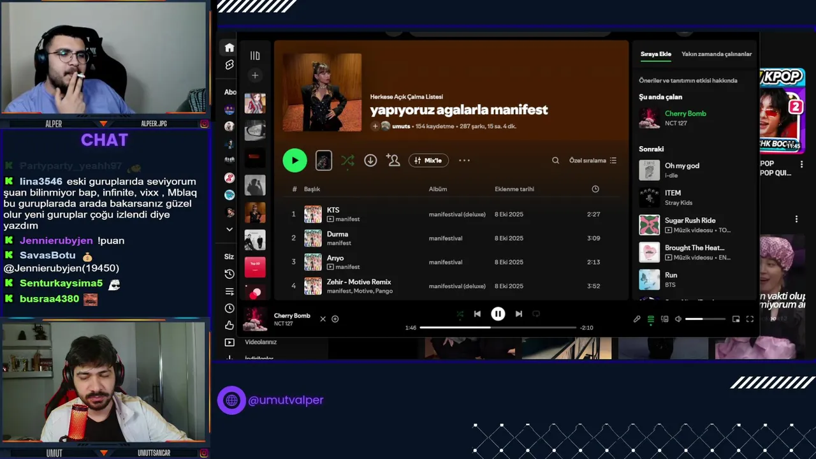This screenshot has height=459, width=816.
Task: Open the red Top 50 playlist thumbnail in sidebar
Action: click(255, 267)
